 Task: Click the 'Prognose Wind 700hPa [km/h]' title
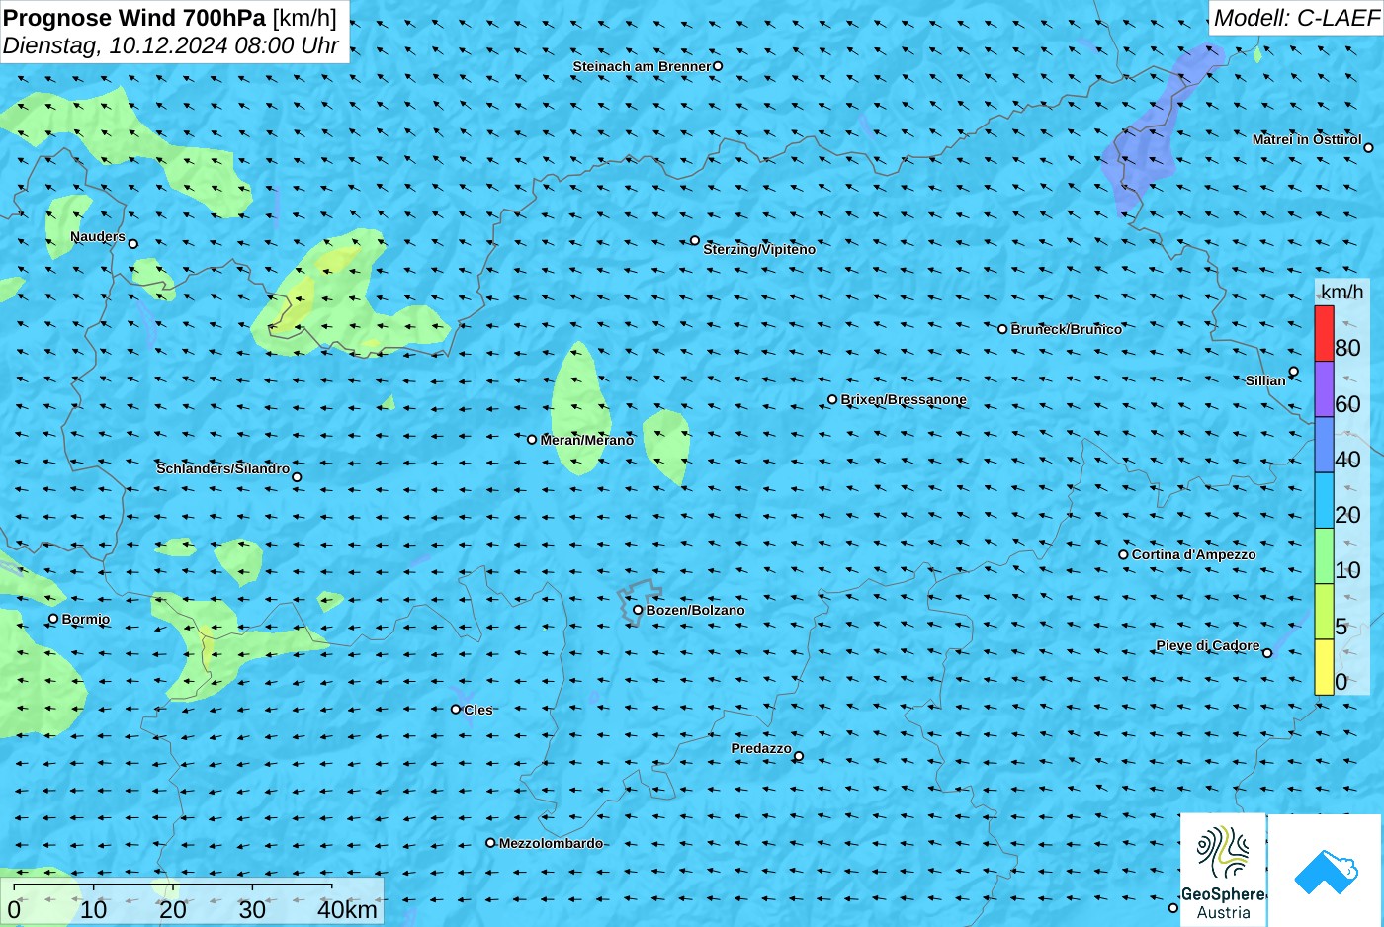[x=170, y=17]
